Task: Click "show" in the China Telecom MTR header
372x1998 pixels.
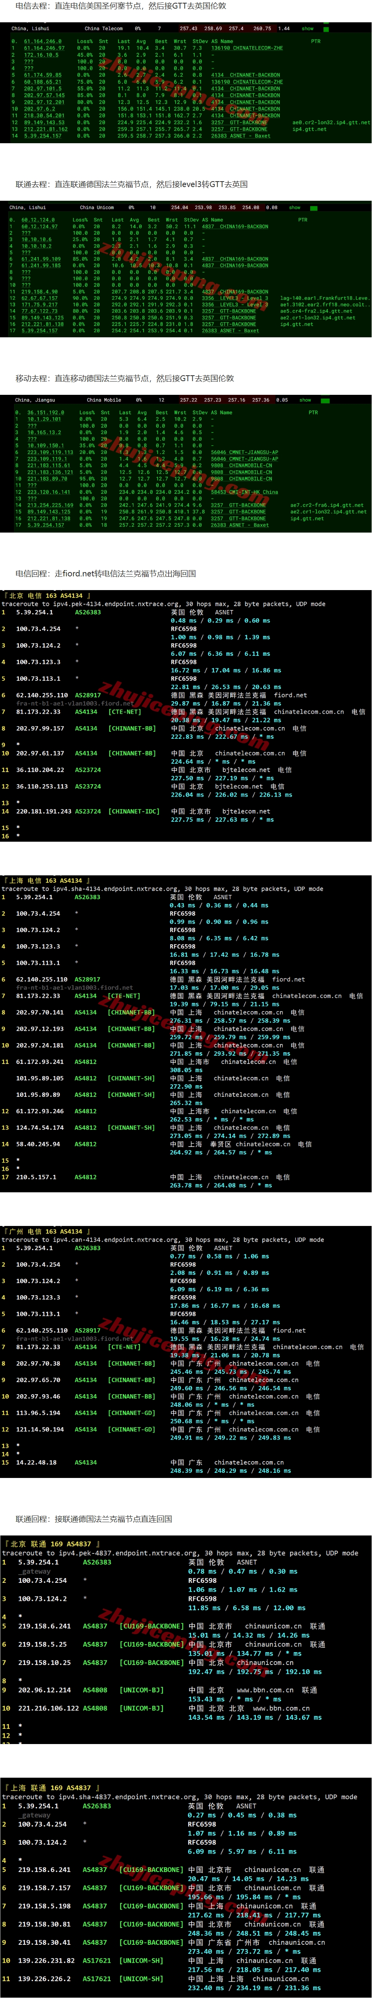Action: (308, 29)
